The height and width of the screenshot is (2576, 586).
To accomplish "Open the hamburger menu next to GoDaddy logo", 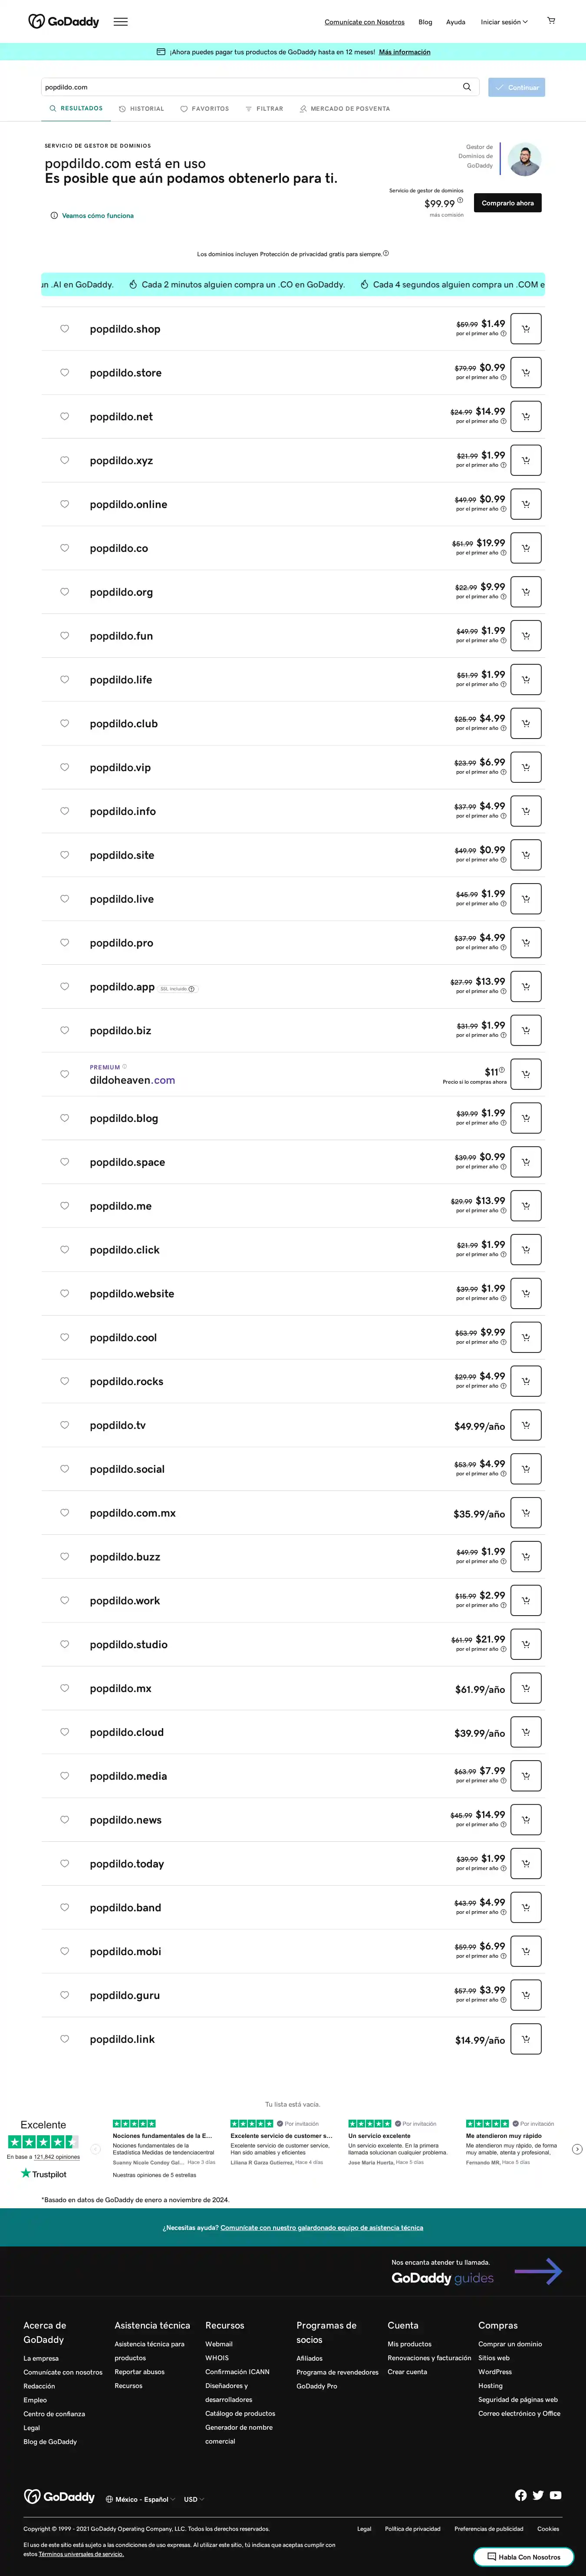I will click(x=120, y=21).
